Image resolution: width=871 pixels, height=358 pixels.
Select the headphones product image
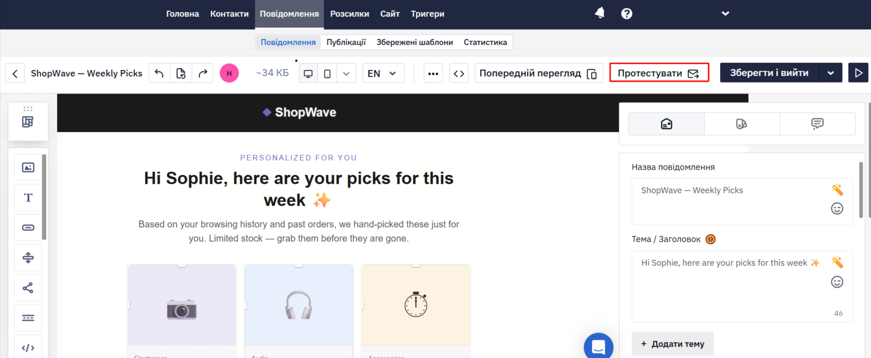click(x=299, y=305)
